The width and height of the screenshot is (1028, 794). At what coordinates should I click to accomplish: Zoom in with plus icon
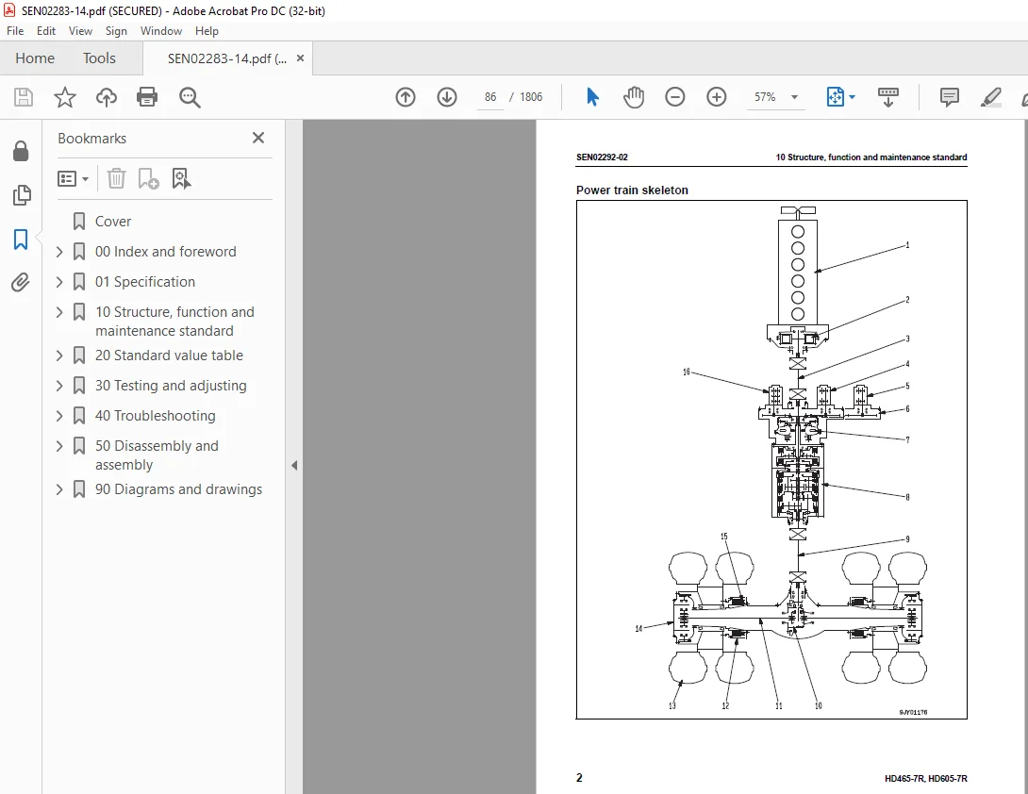click(x=717, y=97)
